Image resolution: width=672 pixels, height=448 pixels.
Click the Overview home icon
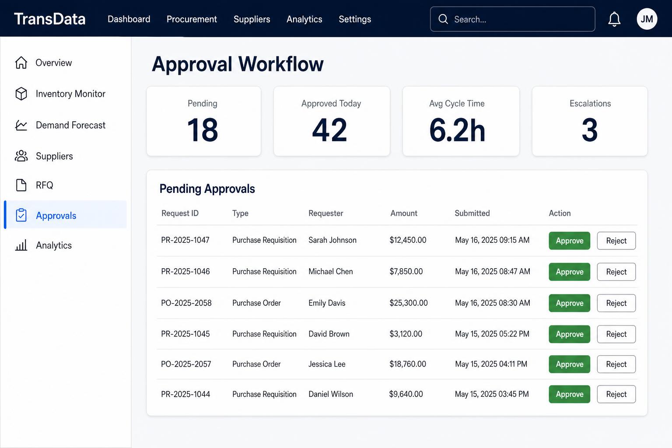point(21,63)
